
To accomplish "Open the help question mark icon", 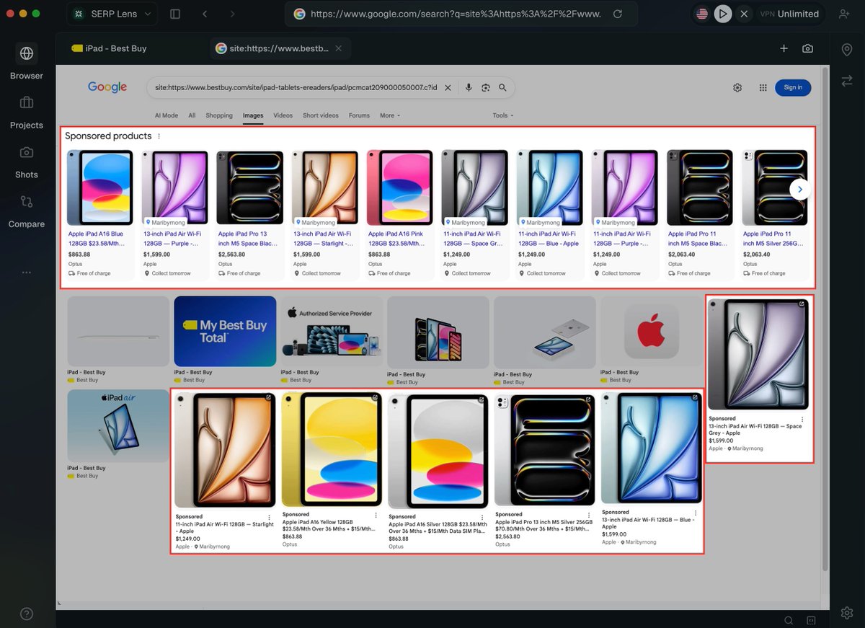I will 27,614.
